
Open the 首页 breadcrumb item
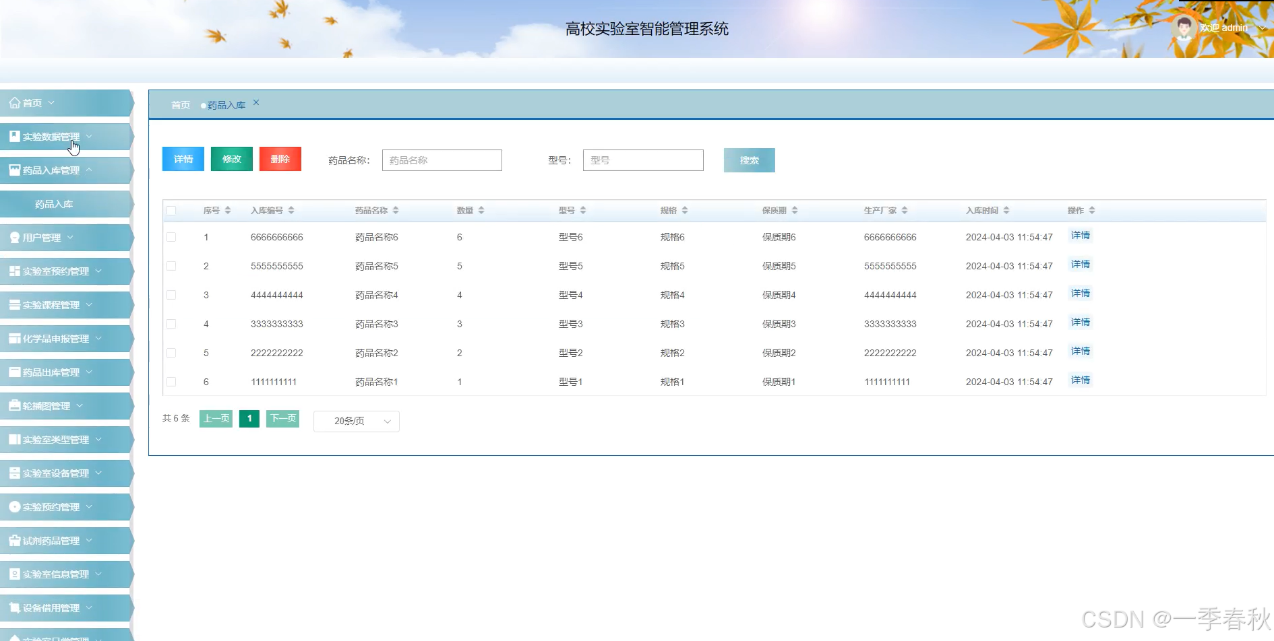click(x=179, y=104)
